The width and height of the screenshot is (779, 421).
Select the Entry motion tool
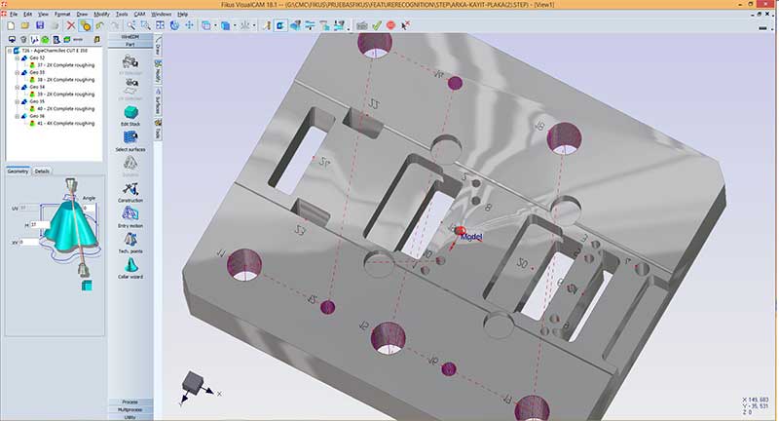click(x=130, y=215)
